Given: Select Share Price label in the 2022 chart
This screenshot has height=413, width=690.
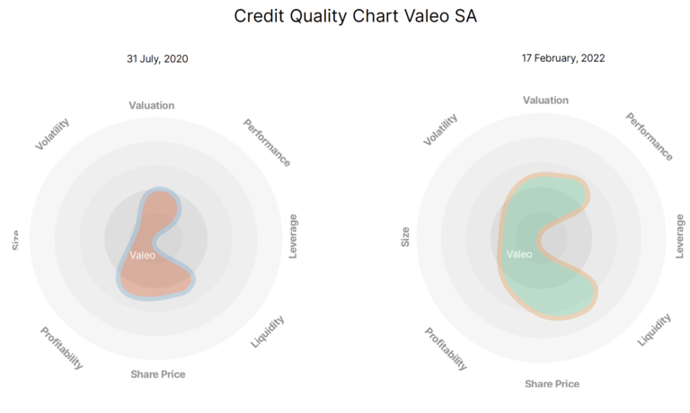Looking at the screenshot, I should point(552,383).
